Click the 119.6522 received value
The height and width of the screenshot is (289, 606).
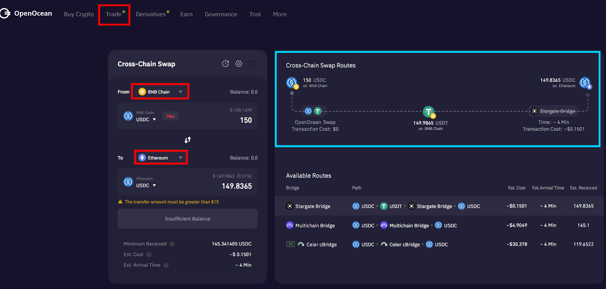click(583, 244)
